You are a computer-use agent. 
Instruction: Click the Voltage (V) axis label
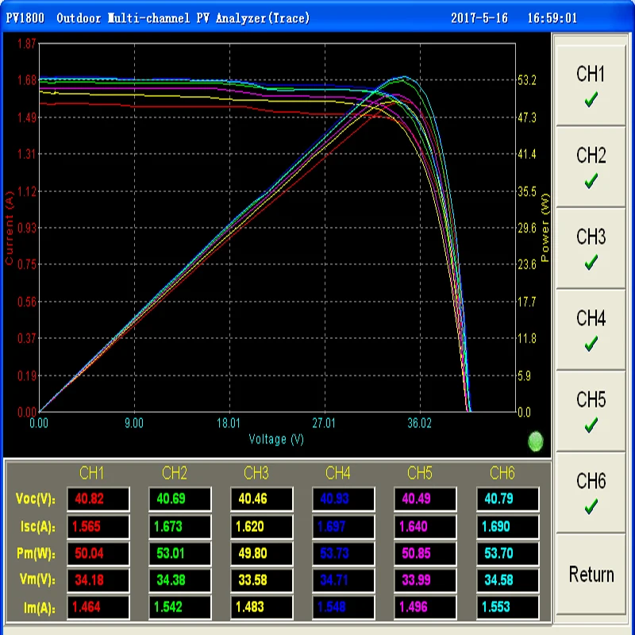pyautogui.click(x=276, y=439)
